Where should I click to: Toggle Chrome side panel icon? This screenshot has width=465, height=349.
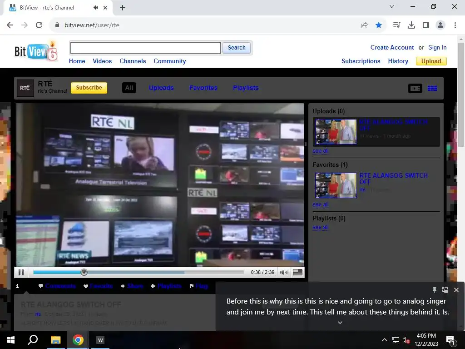tap(426, 25)
